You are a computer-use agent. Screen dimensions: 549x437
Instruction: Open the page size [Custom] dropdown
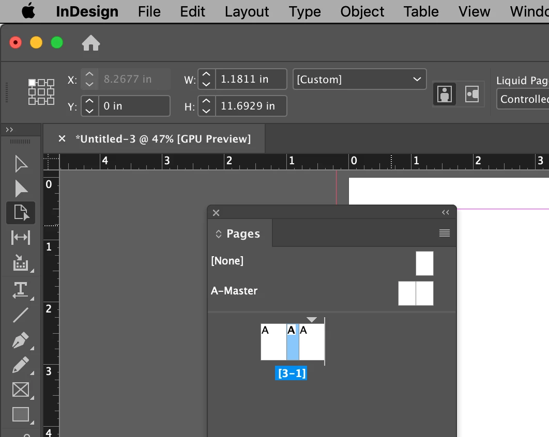(x=360, y=80)
